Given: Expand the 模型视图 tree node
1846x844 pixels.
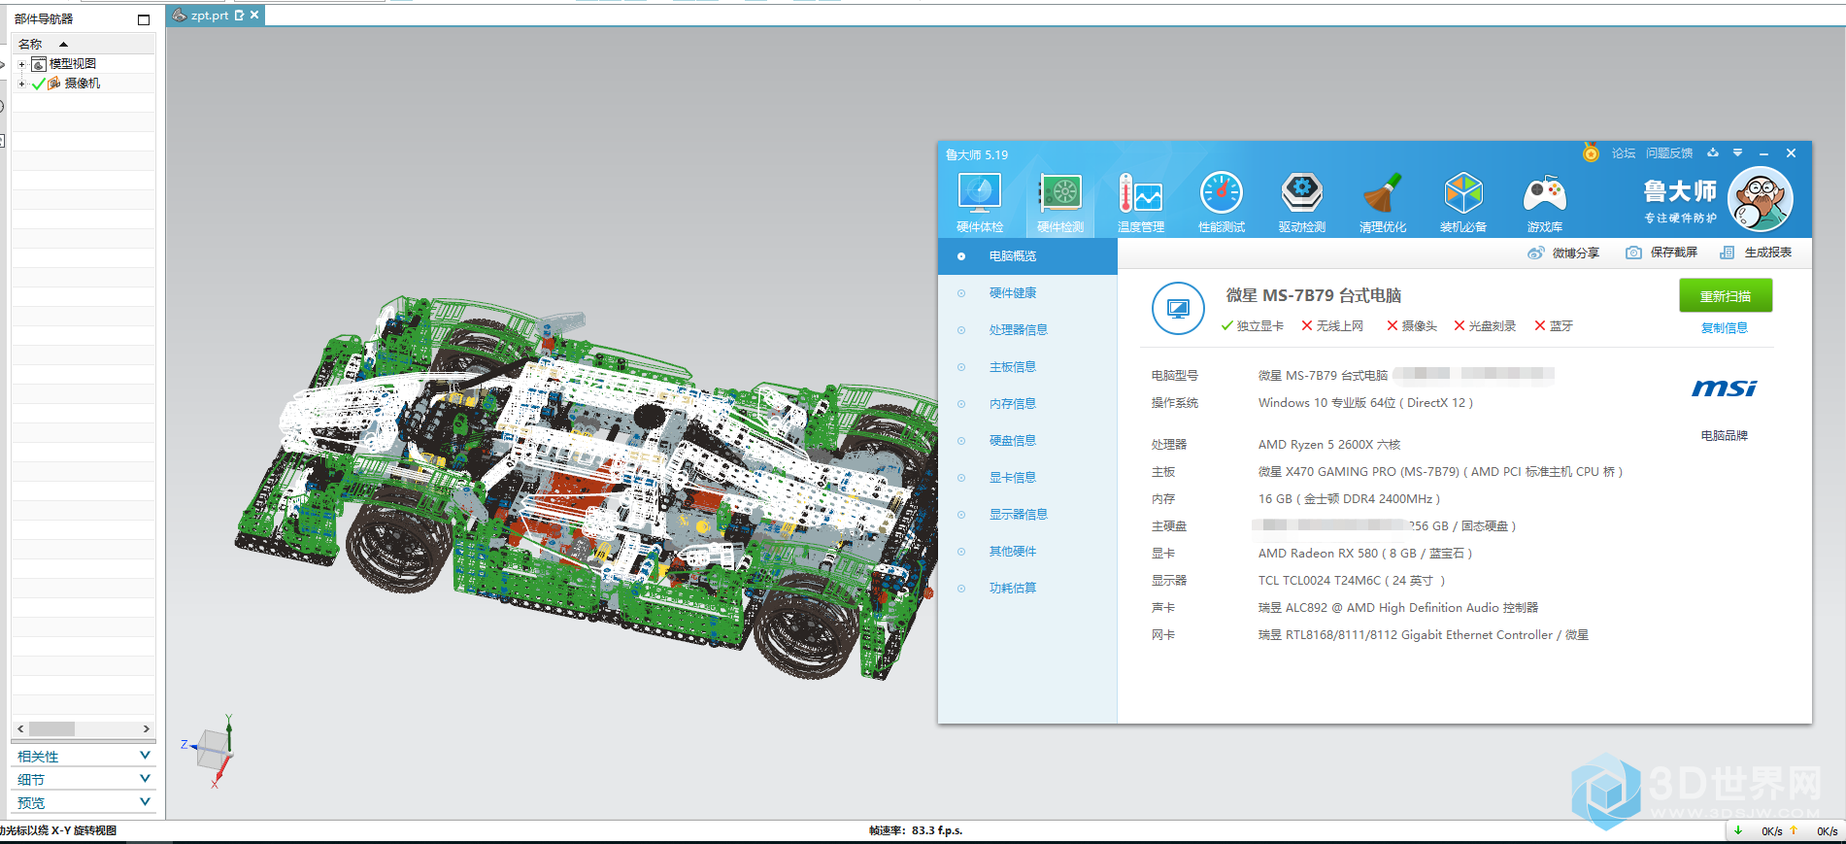Looking at the screenshot, I should pos(21,64).
